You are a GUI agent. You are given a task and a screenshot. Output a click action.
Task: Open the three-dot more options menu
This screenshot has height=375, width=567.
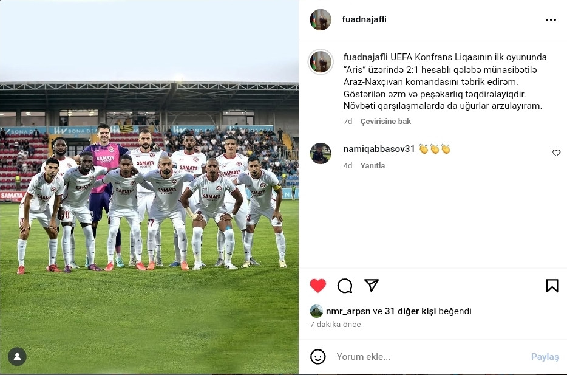point(551,20)
